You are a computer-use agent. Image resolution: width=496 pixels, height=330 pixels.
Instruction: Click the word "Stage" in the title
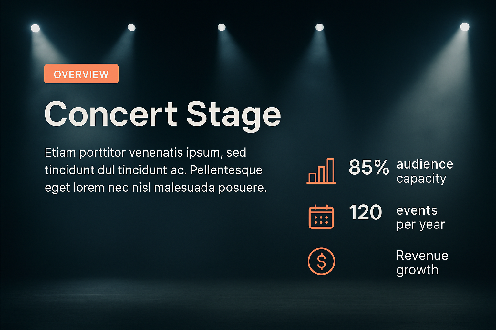coord(233,114)
